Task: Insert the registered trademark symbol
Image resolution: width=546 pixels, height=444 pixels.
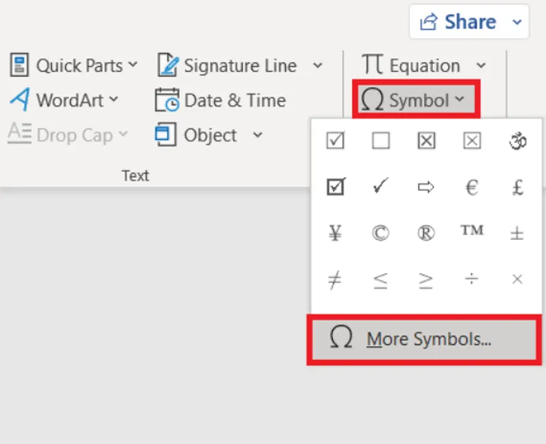Action: 426,233
